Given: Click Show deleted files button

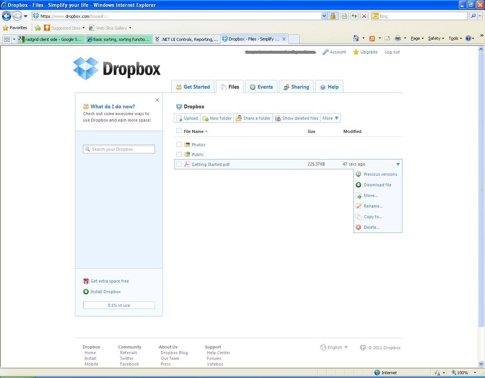Looking at the screenshot, I should (x=297, y=118).
